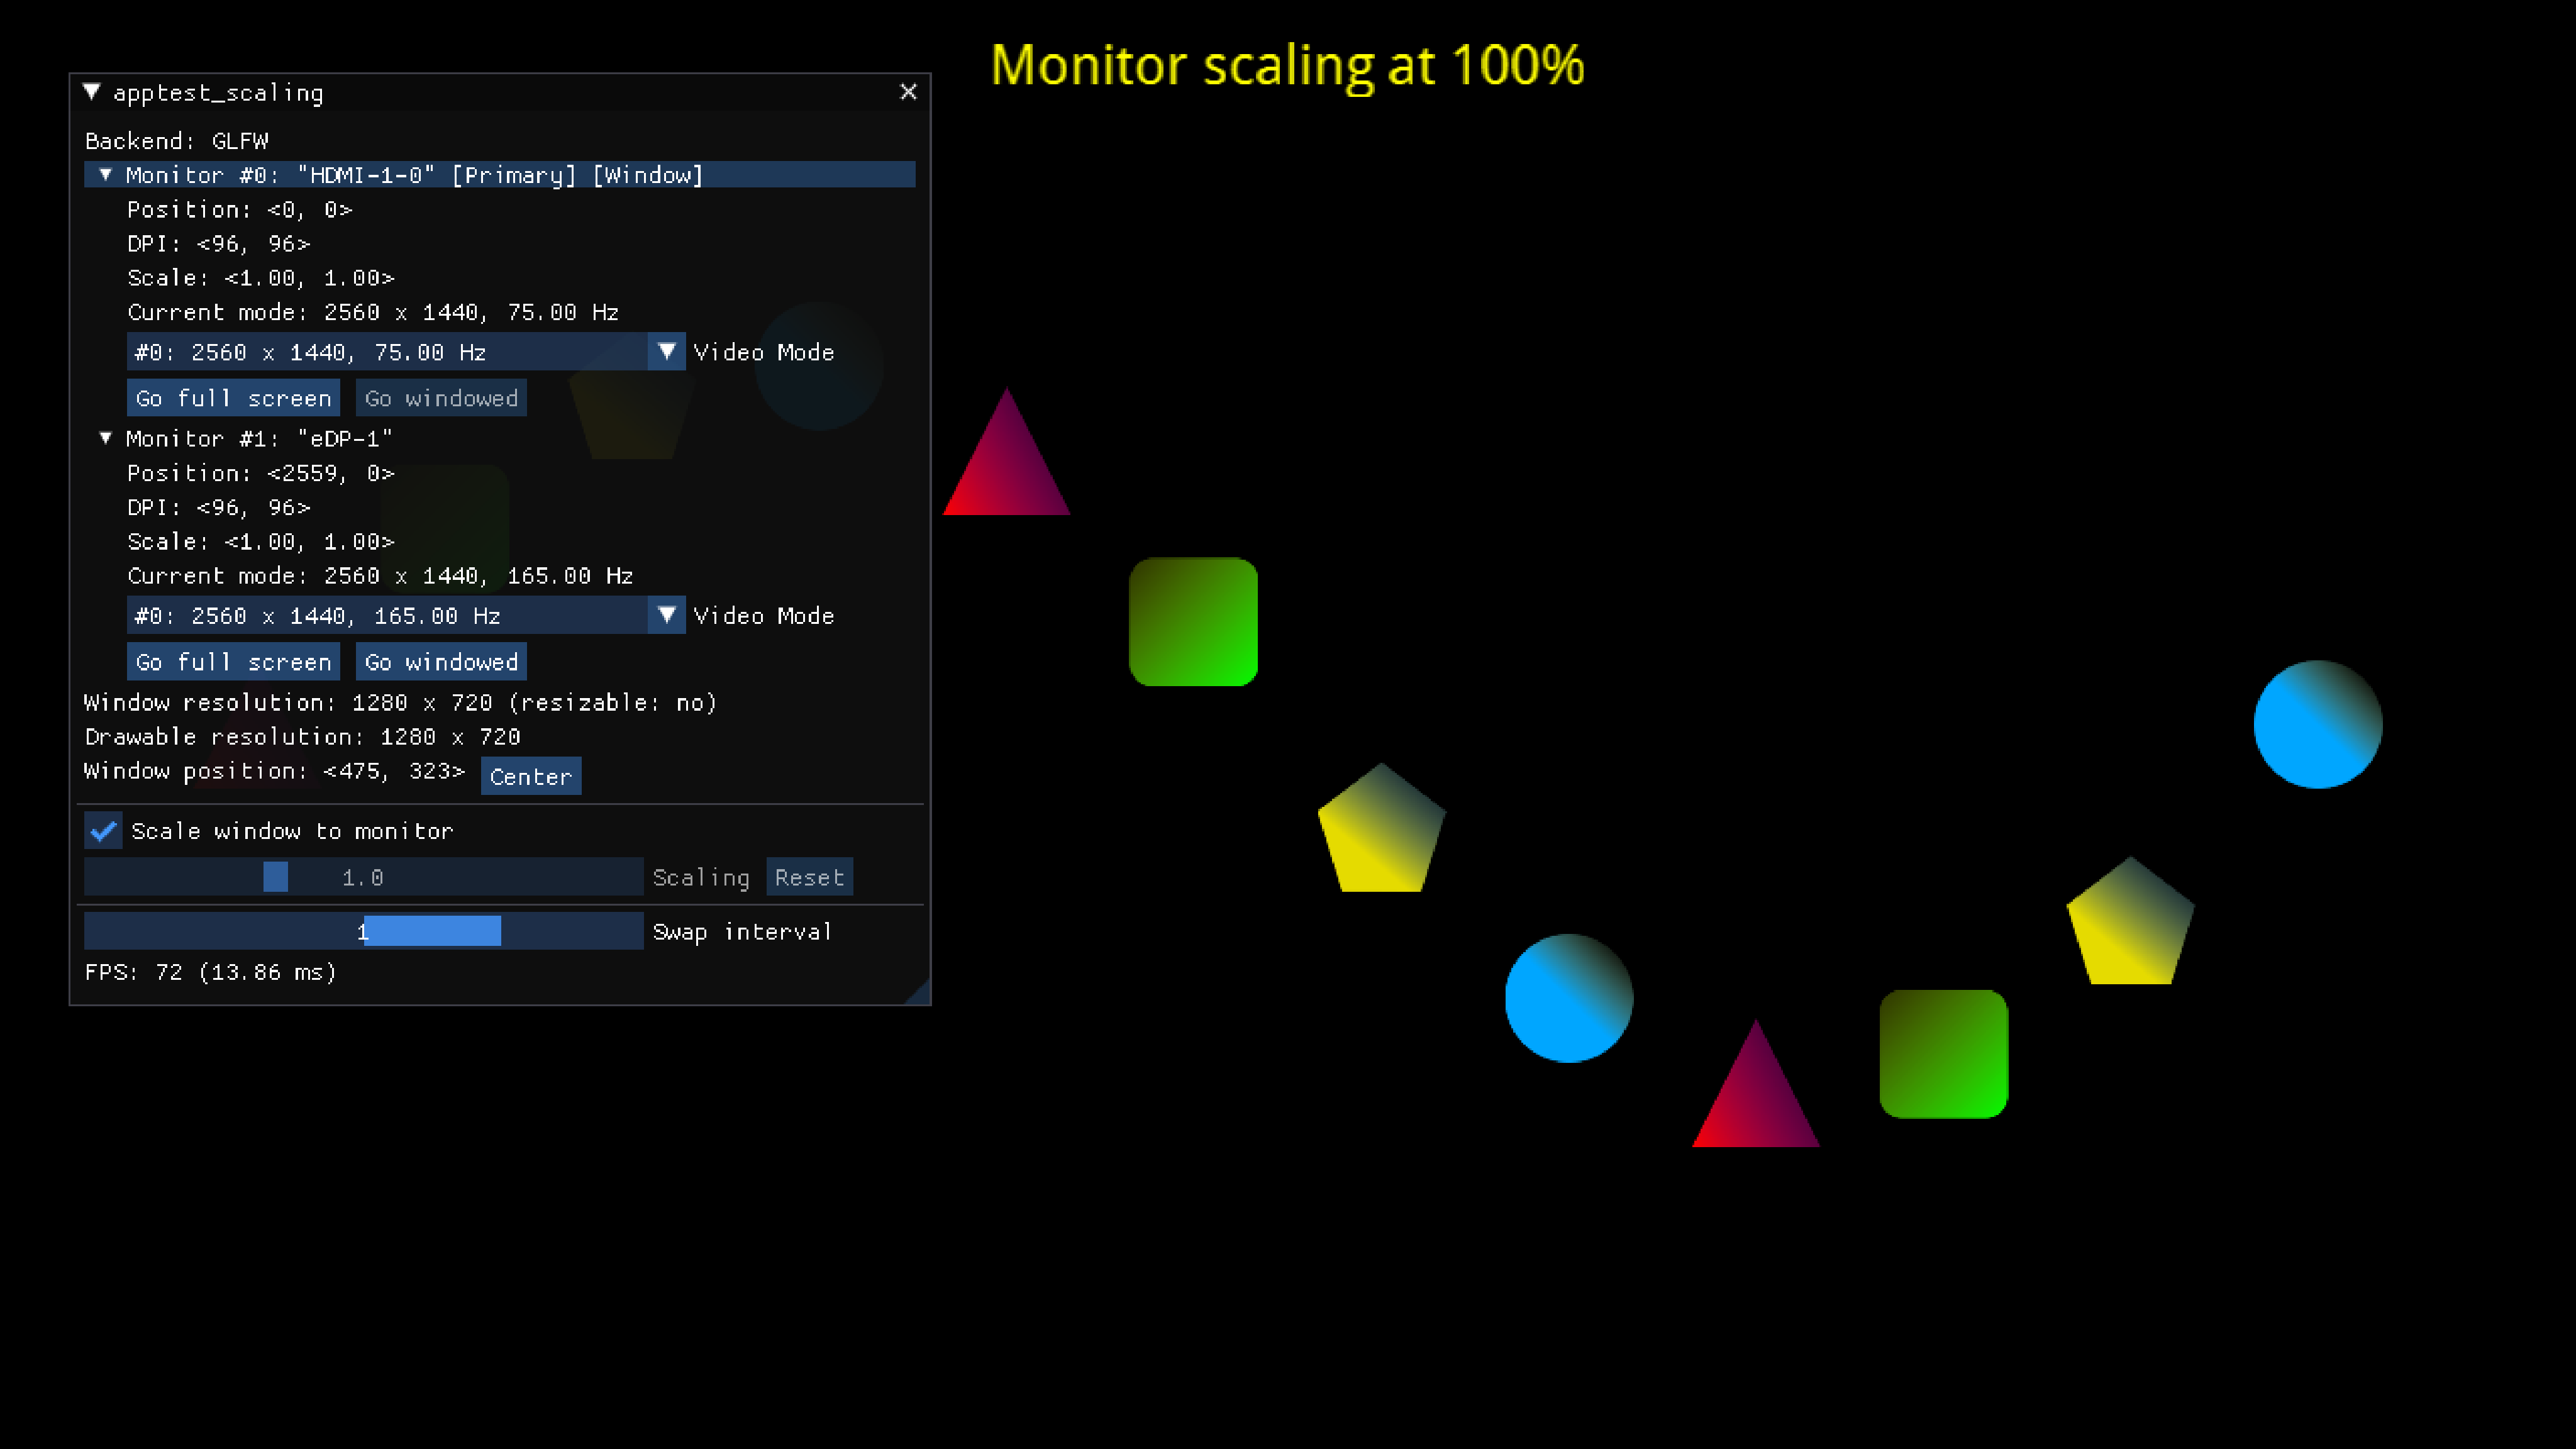Click the Swap interval slider
The image size is (2576, 1449).
pos(432,931)
